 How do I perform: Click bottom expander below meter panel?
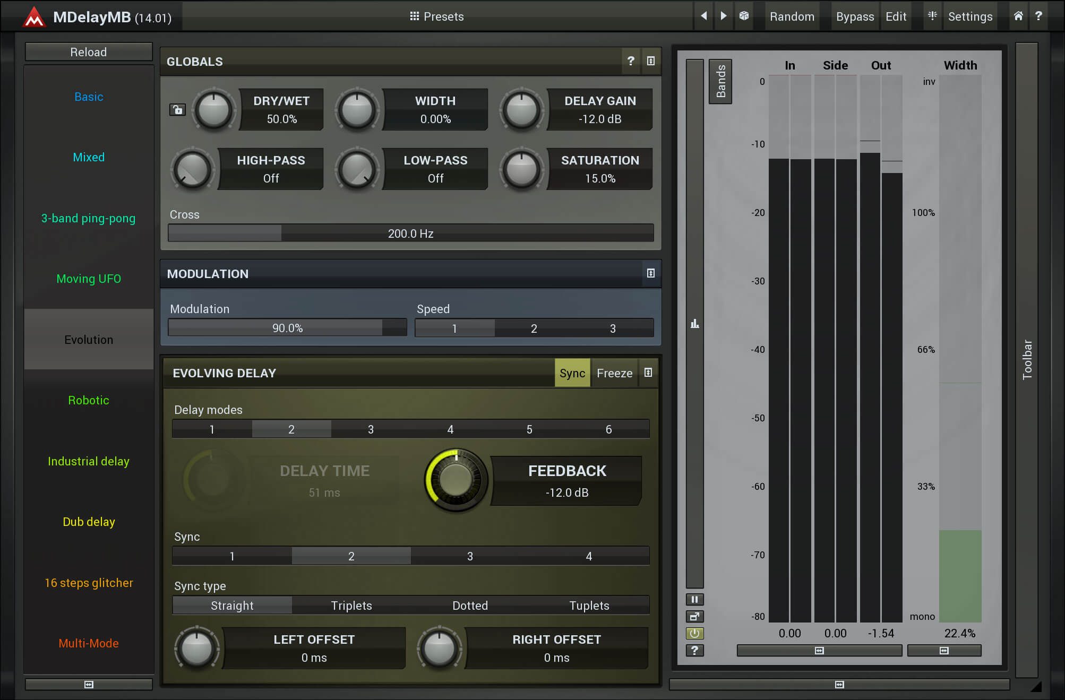pyautogui.click(x=839, y=685)
